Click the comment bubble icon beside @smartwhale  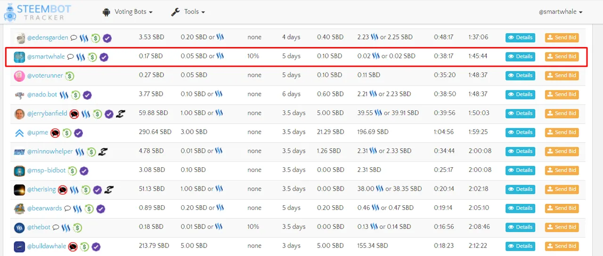pyautogui.click(x=70, y=57)
